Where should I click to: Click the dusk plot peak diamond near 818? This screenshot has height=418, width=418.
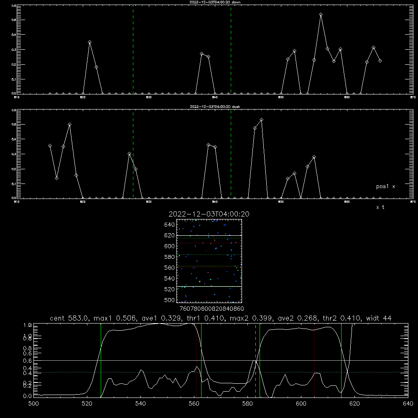69,125
